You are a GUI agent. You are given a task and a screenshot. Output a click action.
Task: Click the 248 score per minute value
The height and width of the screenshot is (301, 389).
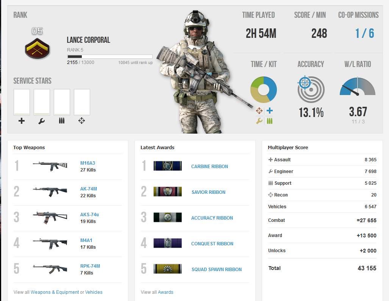[319, 33]
